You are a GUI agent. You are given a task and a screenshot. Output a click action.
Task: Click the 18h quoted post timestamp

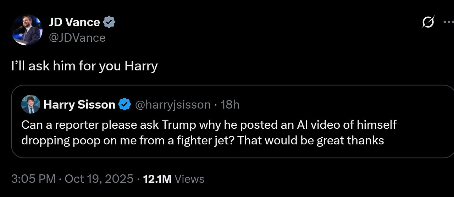230,105
